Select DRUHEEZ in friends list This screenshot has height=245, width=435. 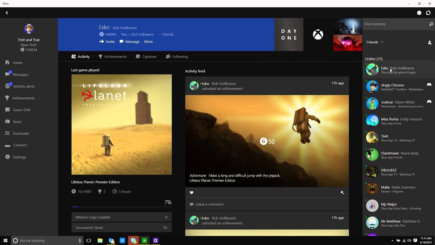[399, 172]
